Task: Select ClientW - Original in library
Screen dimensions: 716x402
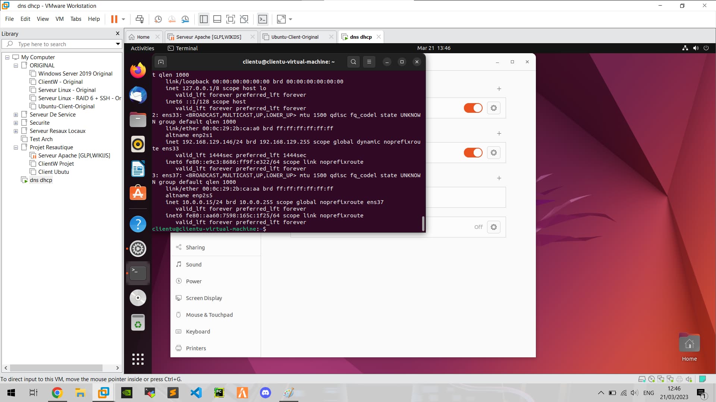Action: click(60, 82)
